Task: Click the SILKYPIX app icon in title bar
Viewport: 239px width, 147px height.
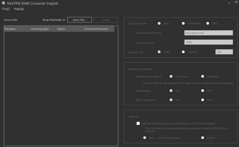Action: click(3, 3)
